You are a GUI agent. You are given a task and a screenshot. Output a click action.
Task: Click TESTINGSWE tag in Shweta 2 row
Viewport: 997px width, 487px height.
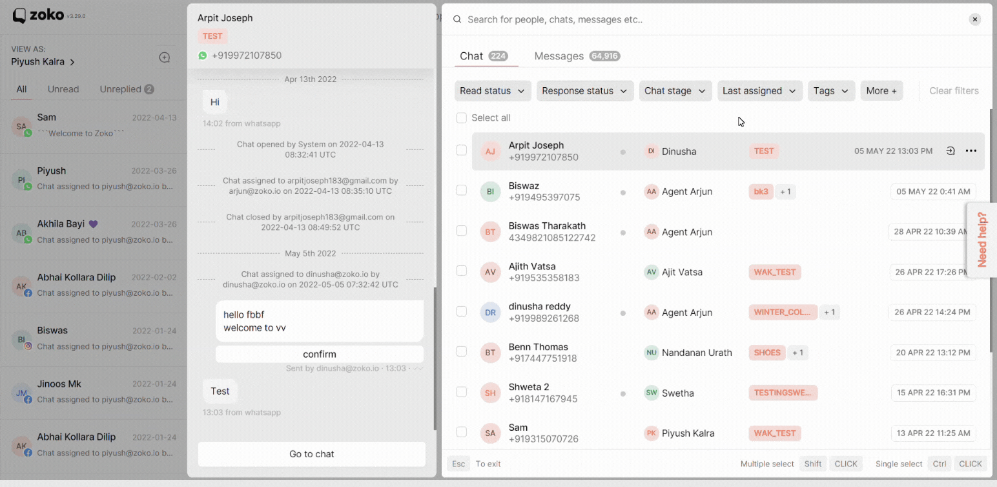click(783, 393)
